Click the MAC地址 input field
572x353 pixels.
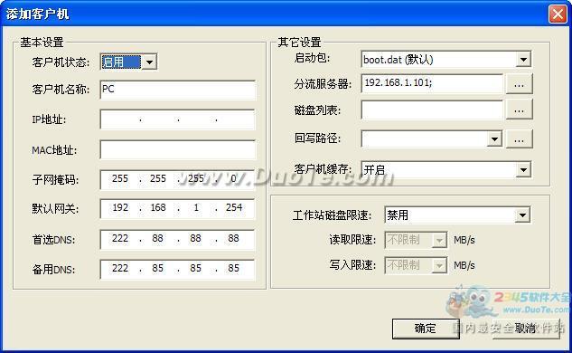177,150
